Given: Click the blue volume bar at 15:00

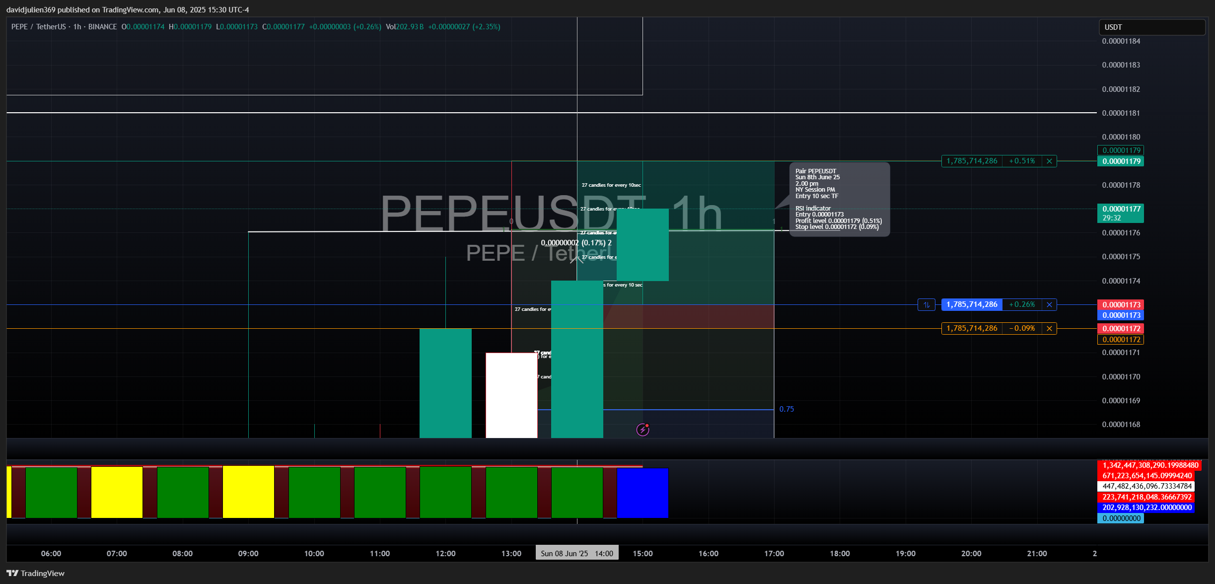Looking at the screenshot, I should point(643,493).
